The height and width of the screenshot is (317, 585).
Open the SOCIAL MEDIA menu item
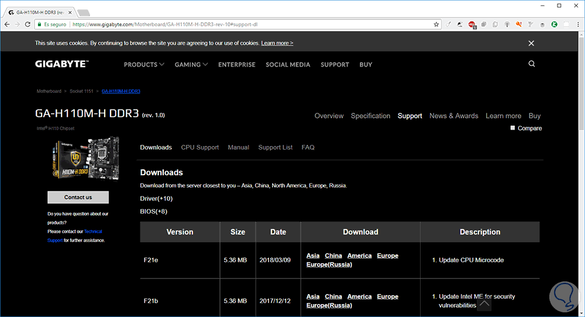(288, 64)
